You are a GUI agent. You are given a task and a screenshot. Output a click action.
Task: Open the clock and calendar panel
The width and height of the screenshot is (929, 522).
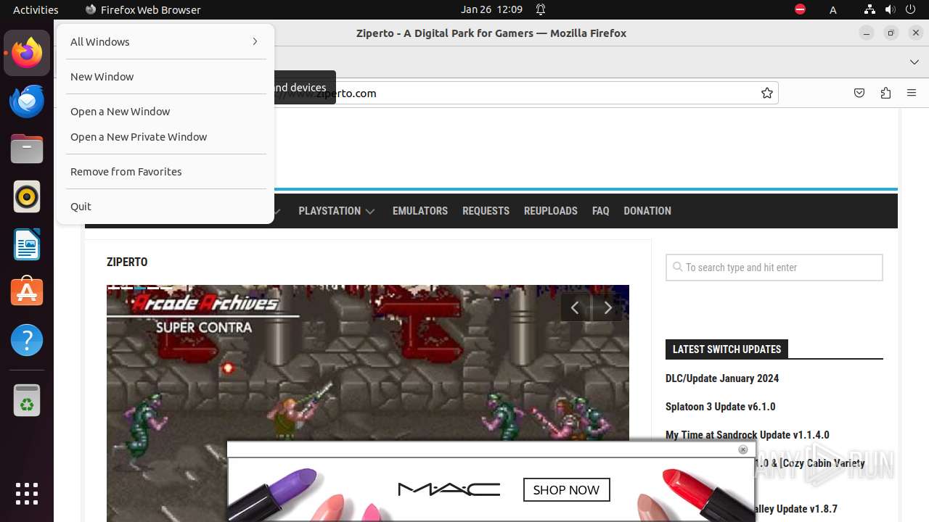pos(491,9)
